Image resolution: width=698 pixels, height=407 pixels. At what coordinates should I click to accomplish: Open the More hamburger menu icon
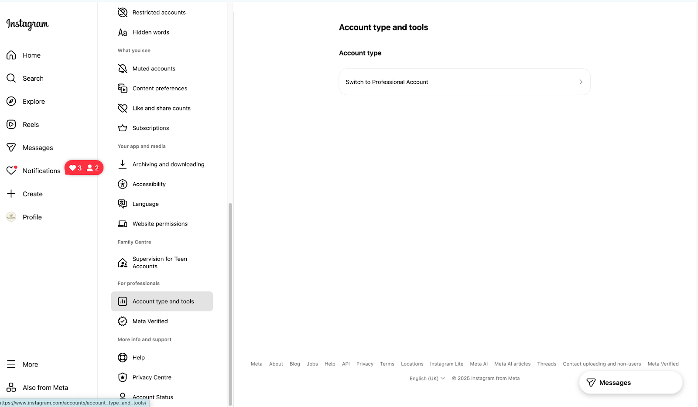11,364
